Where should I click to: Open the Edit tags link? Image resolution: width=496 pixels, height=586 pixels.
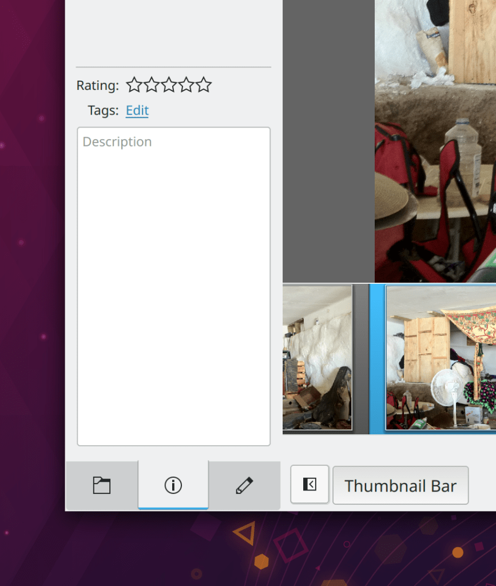(x=137, y=110)
